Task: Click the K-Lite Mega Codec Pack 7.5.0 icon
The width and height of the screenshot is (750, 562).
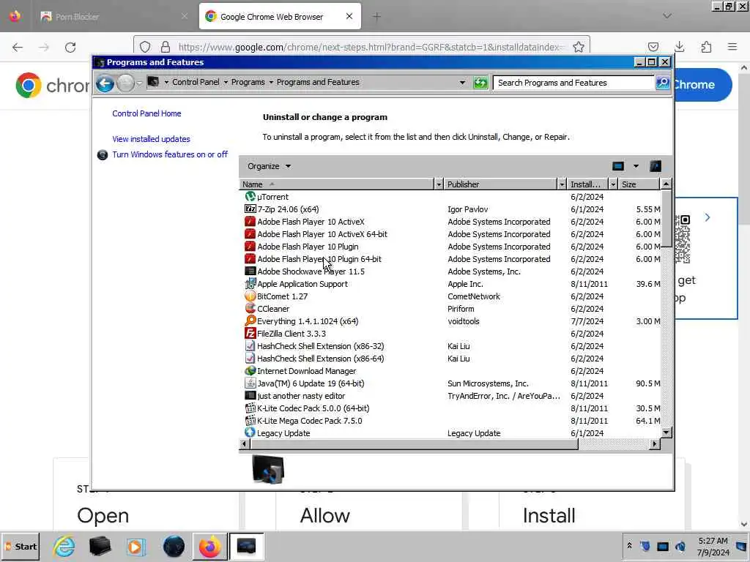Action: point(250,420)
